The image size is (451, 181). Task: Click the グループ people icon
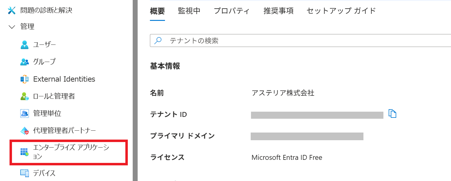coord(24,62)
